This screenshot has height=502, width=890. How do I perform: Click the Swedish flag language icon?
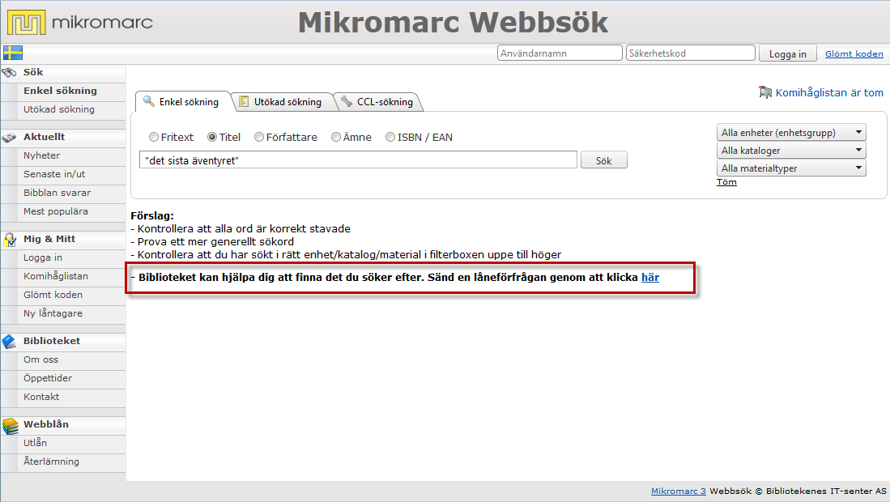12,53
